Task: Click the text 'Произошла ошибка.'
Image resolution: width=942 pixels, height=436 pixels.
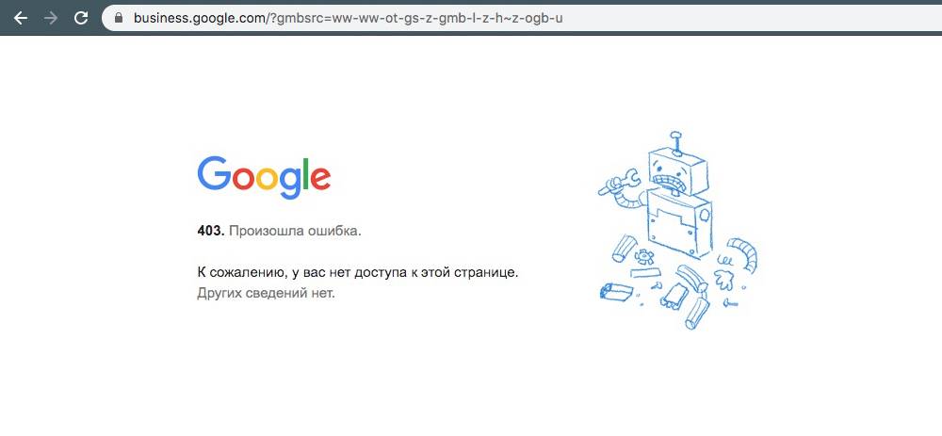Action: pyautogui.click(x=295, y=231)
